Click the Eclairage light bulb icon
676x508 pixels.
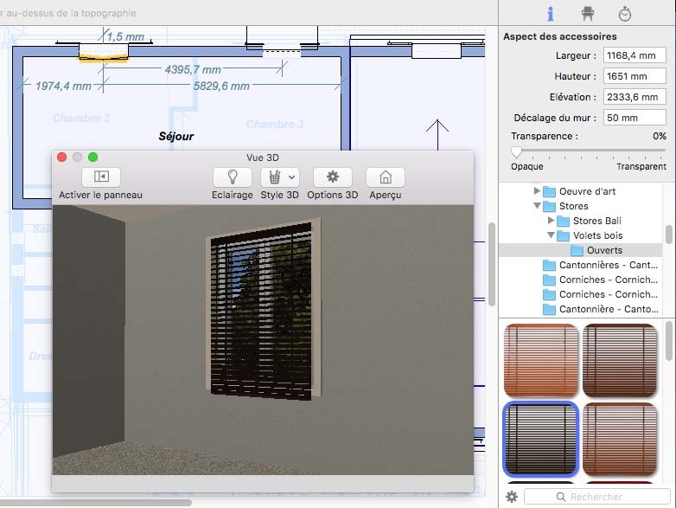pyautogui.click(x=232, y=177)
